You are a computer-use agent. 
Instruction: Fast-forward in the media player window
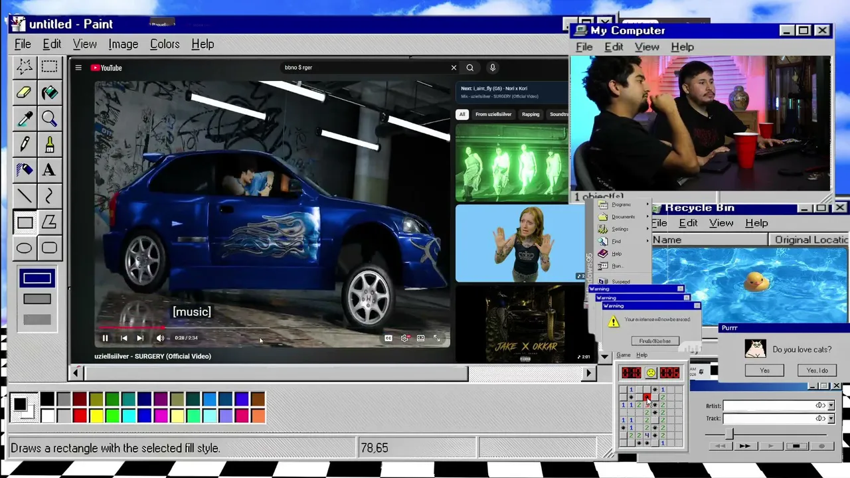click(744, 447)
